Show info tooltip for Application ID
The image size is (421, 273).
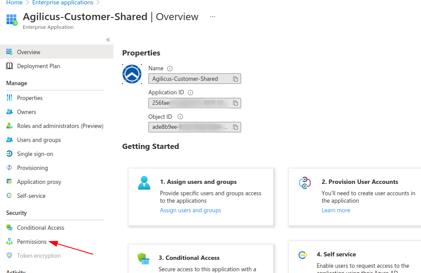tap(190, 93)
